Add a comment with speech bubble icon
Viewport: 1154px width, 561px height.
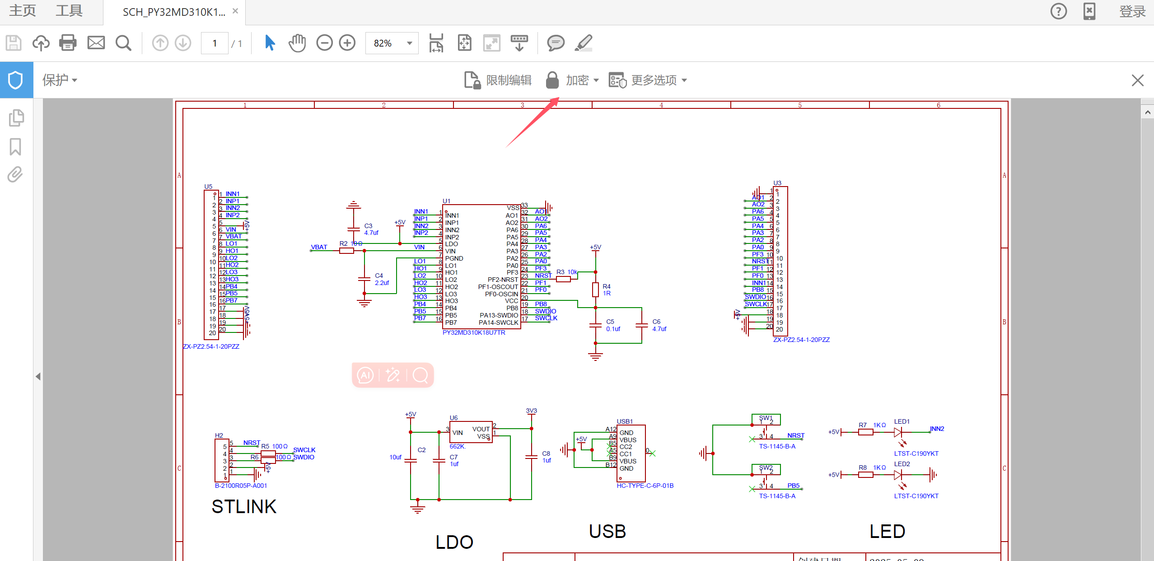556,43
